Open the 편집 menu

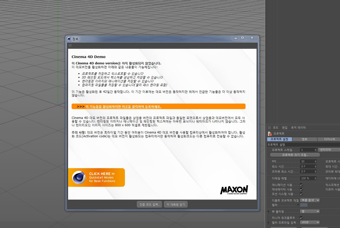pyautogui.click(x=285, y=128)
